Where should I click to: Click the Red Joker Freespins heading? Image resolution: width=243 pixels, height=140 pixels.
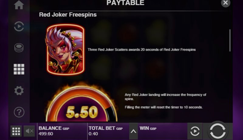pos(68,15)
